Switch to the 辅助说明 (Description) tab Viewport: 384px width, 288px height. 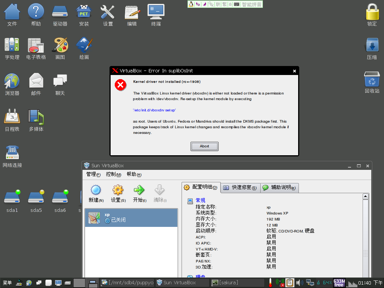[x=279, y=187]
